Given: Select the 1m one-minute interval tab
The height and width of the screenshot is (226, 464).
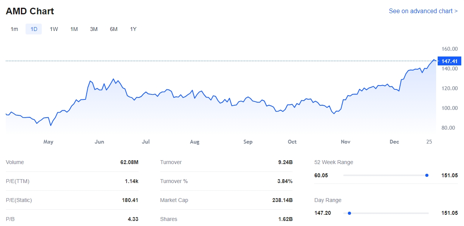Looking at the screenshot, I should [x=14, y=29].
